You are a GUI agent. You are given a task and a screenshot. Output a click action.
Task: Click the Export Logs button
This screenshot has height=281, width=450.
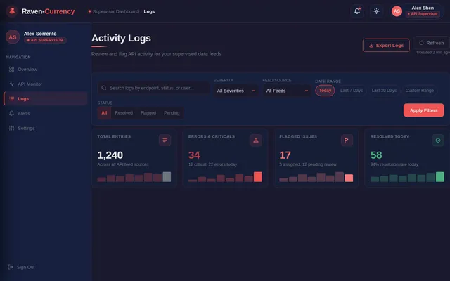pyautogui.click(x=385, y=45)
